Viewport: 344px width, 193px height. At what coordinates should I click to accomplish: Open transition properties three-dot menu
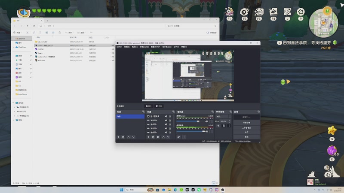click(229, 126)
